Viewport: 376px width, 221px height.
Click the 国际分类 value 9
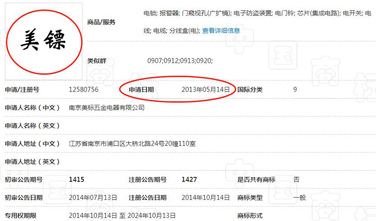(295, 90)
